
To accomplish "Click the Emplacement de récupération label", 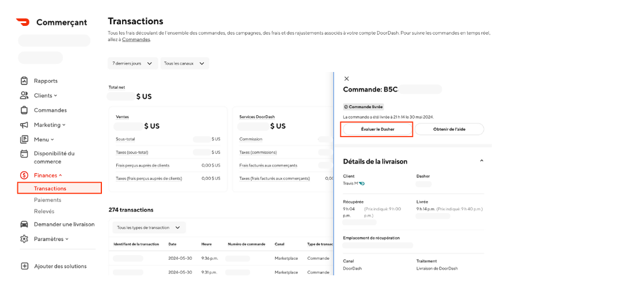I will click(x=371, y=238).
